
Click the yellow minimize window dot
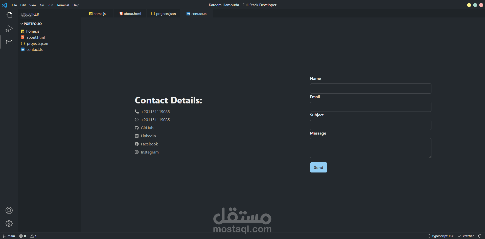(x=469, y=5)
